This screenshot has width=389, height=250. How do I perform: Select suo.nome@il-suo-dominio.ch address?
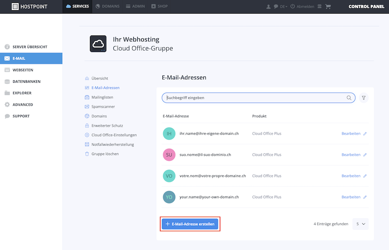(x=205, y=155)
